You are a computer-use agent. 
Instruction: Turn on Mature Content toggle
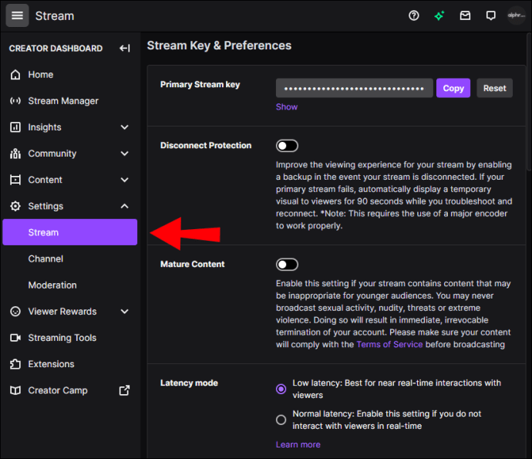(287, 265)
